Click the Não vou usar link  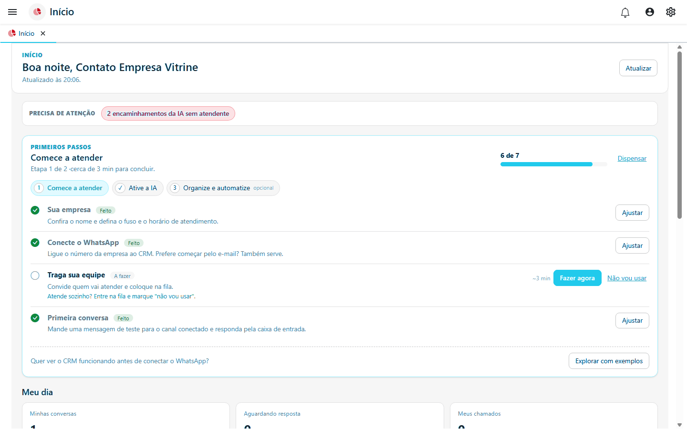pos(627,278)
